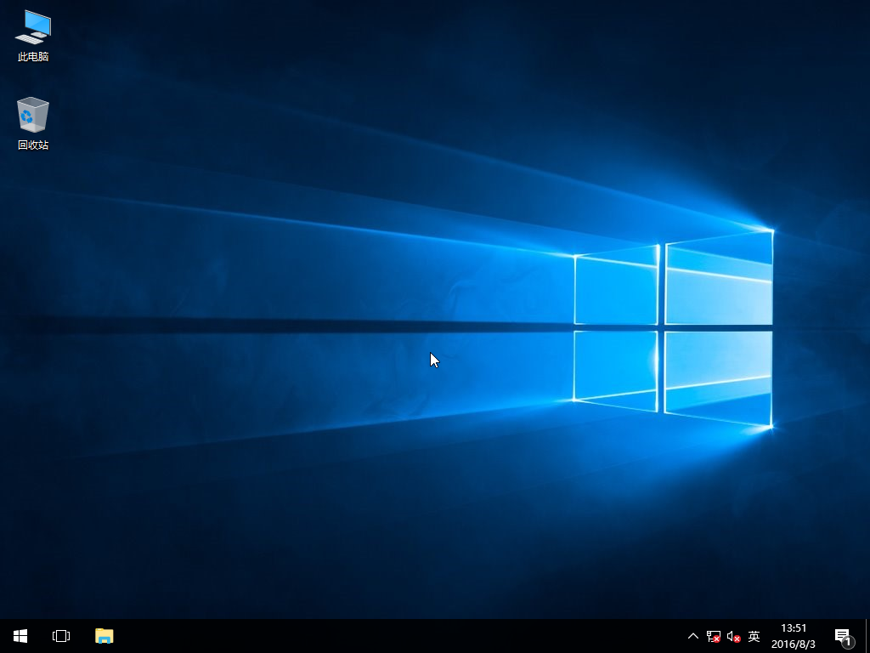The width and height of the screenshot is (870, 653).
Task: Open the Action Center notification icon
Action: [842, 635]
